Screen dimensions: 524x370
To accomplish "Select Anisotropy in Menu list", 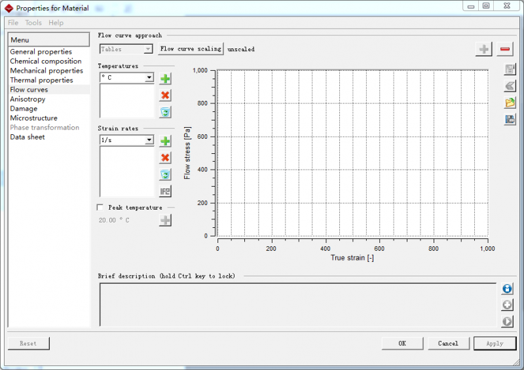I will point(28,99).
